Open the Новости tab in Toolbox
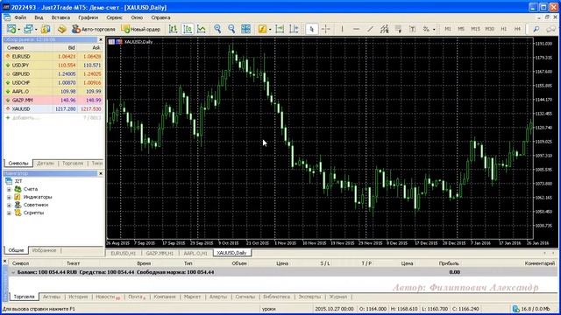Image resolution: width=561 pixels, height=315 pixels. pyautogui.click(x=108, y=297)
